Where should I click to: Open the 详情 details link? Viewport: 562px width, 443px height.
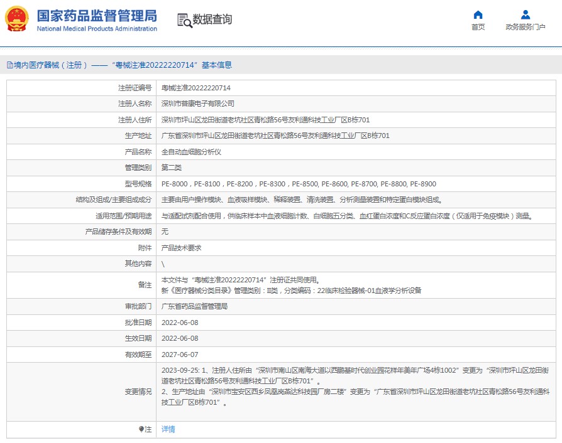coord(168,429)
